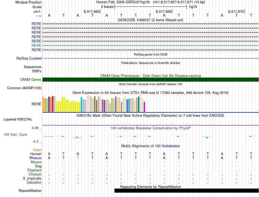This screenshot has height=197, width=259.
Task: Click the Rhesus alignment row label
Action: tap(35, 158)
